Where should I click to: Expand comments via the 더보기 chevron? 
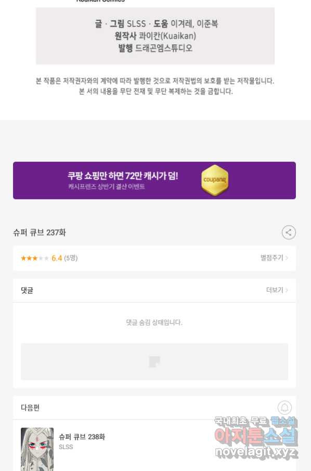pos(287,290)
